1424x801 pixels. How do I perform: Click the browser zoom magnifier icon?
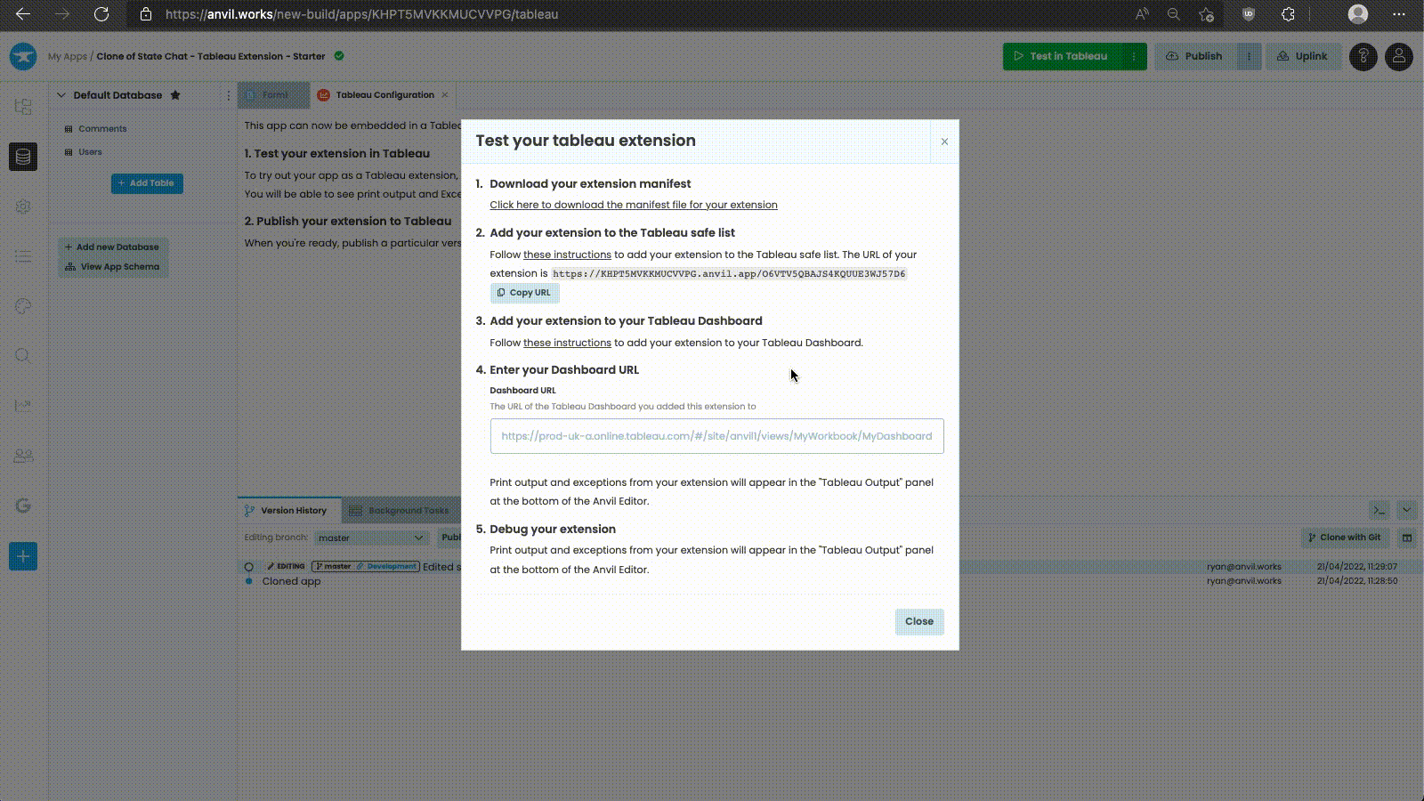point(1174,14)
